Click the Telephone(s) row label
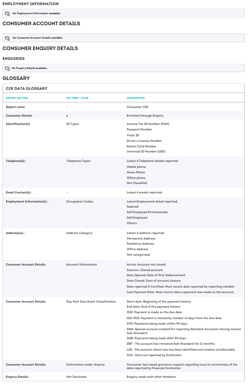This screenshot has width=249, height=388. click(x=16, y=161)
